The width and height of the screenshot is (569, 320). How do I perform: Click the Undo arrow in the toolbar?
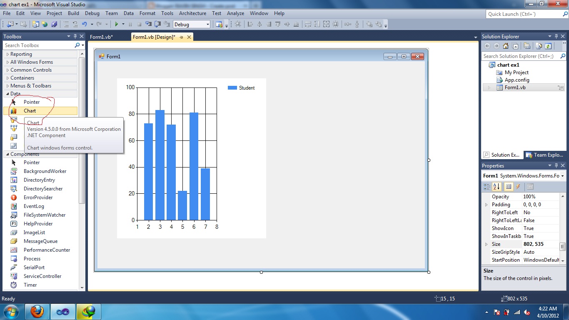coord(84,24)
